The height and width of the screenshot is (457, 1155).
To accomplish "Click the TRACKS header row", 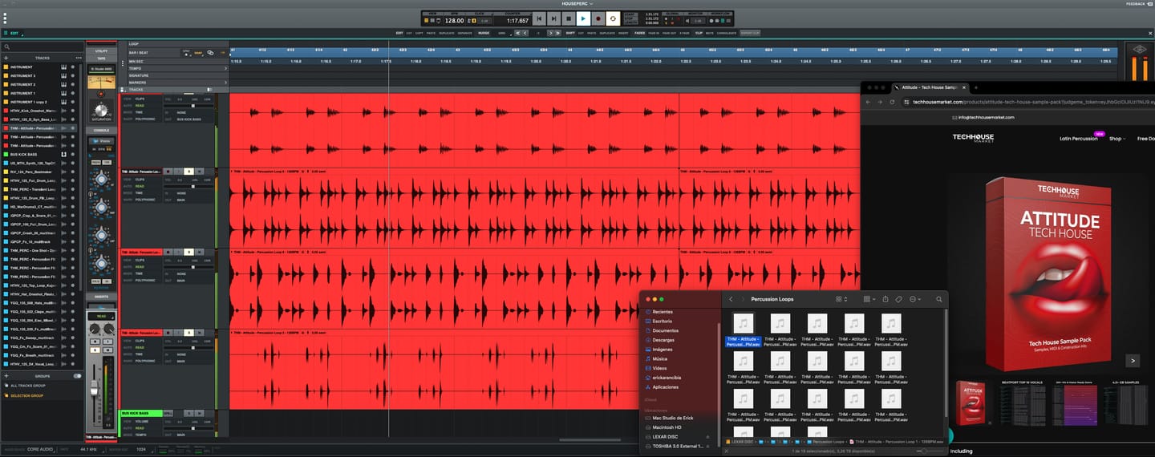I will pos(173,89).
